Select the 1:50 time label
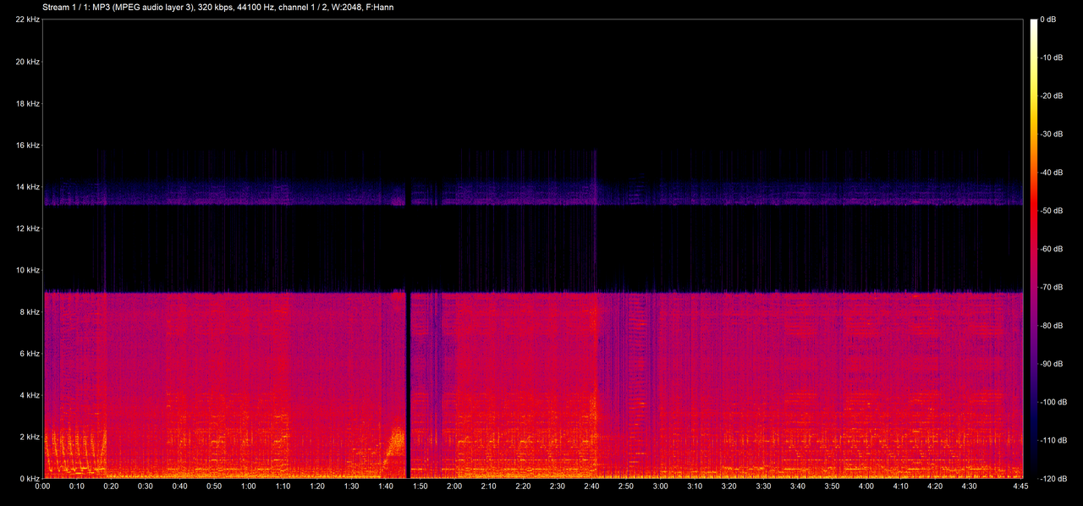This screenshot has width=1083, height=506. point(421,487)
